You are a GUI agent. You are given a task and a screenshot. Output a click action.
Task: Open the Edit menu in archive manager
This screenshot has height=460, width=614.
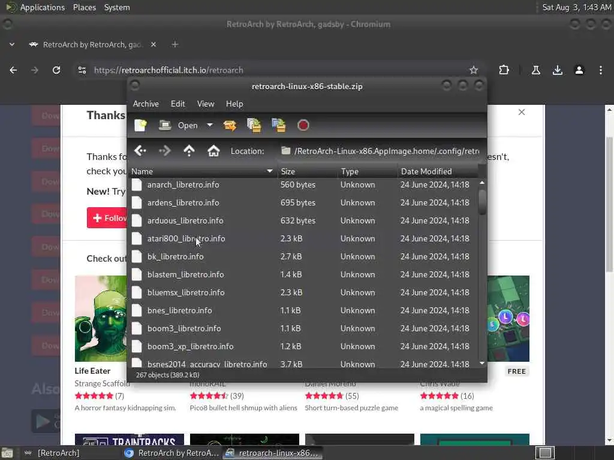point(177,104)
